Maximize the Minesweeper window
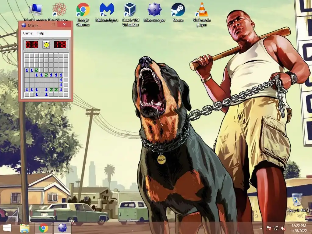 53,24
